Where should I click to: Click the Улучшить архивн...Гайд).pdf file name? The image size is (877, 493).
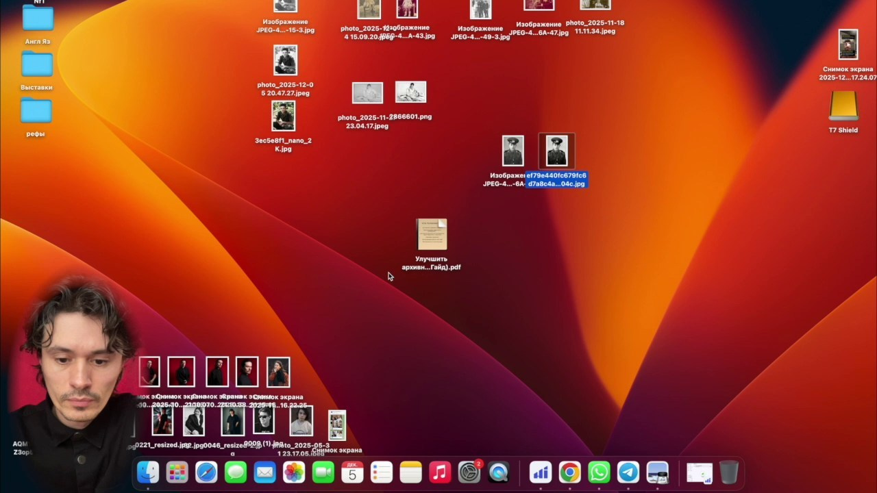(x=432, y=263)
